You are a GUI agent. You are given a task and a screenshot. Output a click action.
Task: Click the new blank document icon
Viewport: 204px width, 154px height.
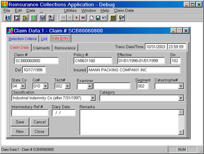point(92,18)
